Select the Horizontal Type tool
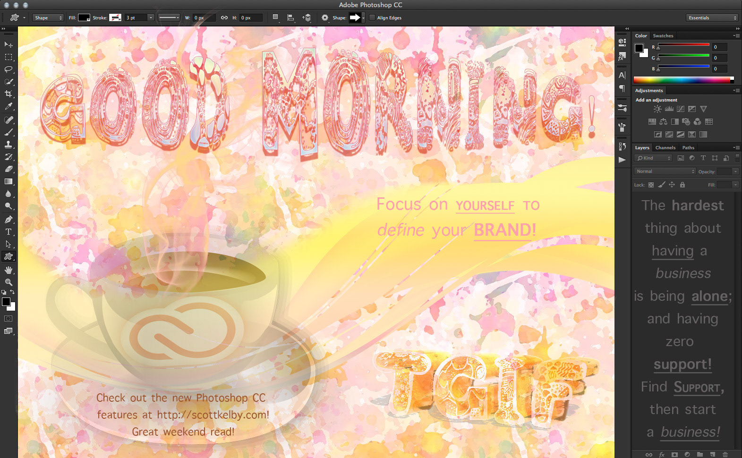The width and height of the screenshot is (742, 458). click(9, 232)
